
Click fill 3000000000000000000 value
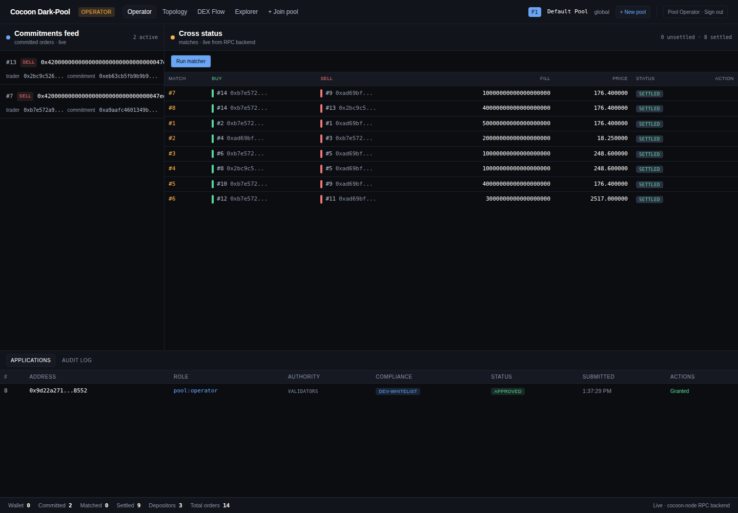[518, 199]
